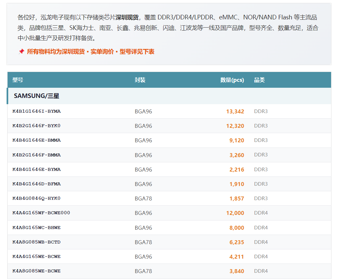Select the SAMSUNG/三星 group heading
The image size is (338, 279).
pyautogui.click(x=37, y=96)
